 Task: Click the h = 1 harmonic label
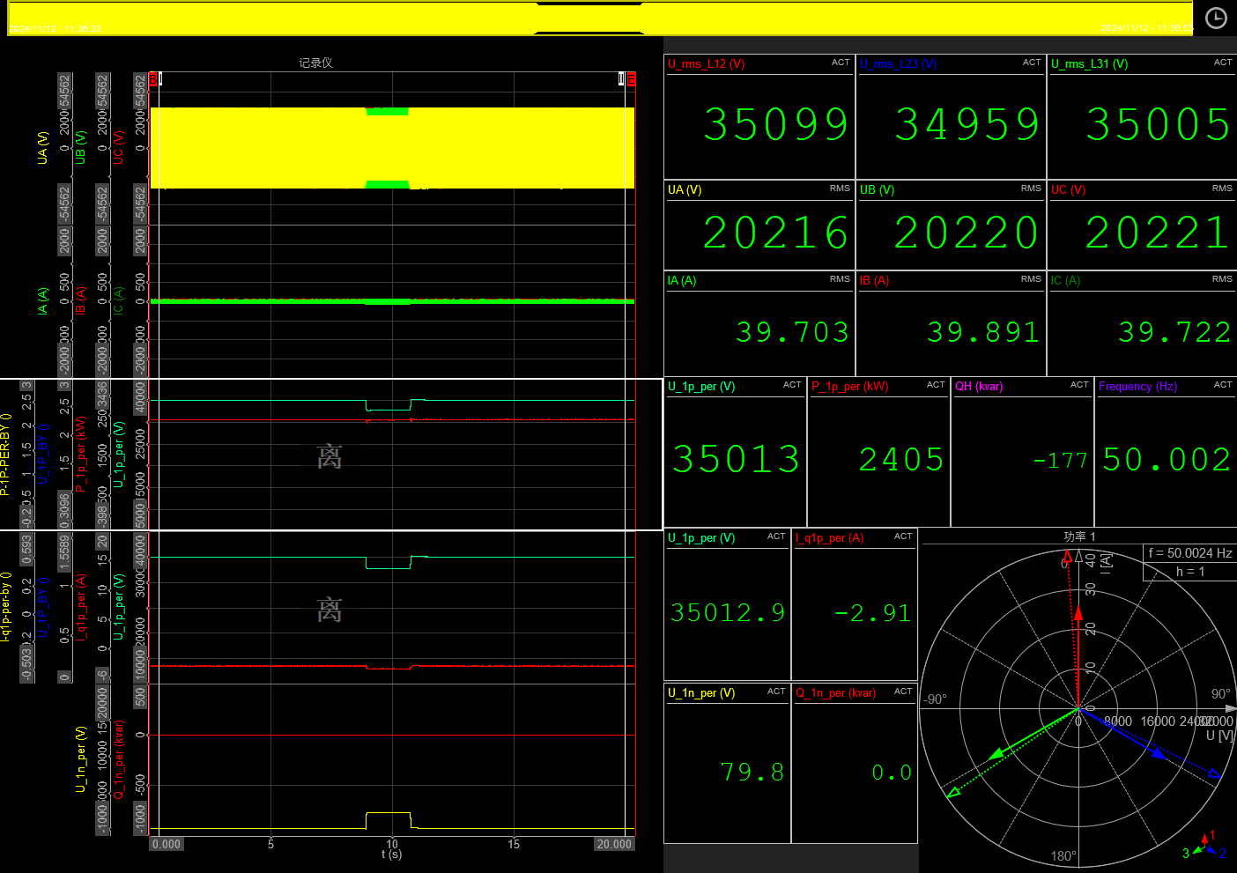(x=1189, y=572)
